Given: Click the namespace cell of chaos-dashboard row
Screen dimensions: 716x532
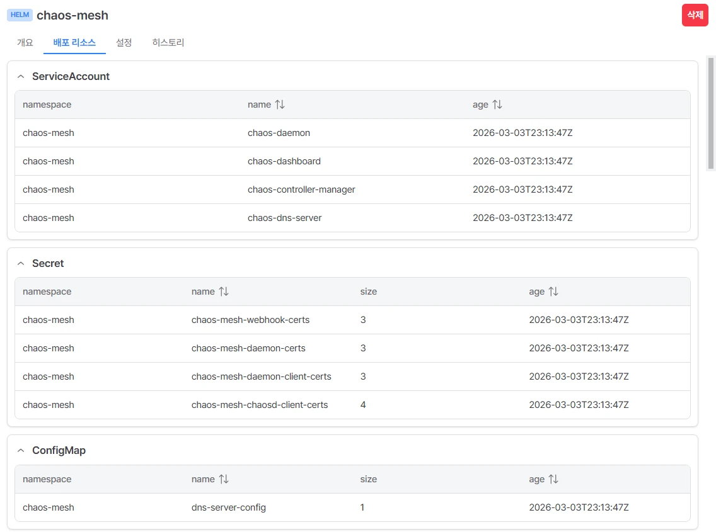Looking at the screenshot, I should 49,161.
